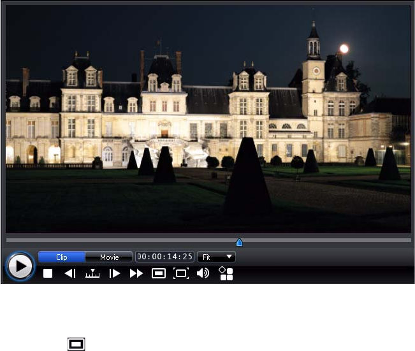Click the castle video preview image
Screen dimensions: 415x351
click(x=208, y=119)
